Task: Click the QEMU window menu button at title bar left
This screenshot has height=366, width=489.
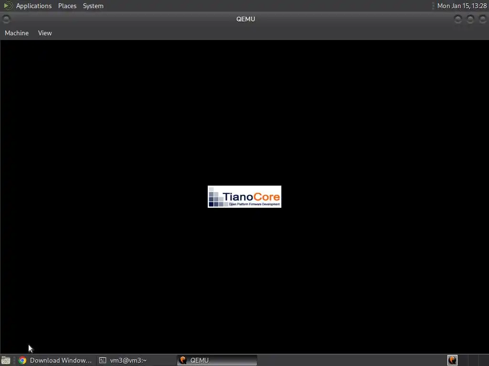Action: coord(6,19)
